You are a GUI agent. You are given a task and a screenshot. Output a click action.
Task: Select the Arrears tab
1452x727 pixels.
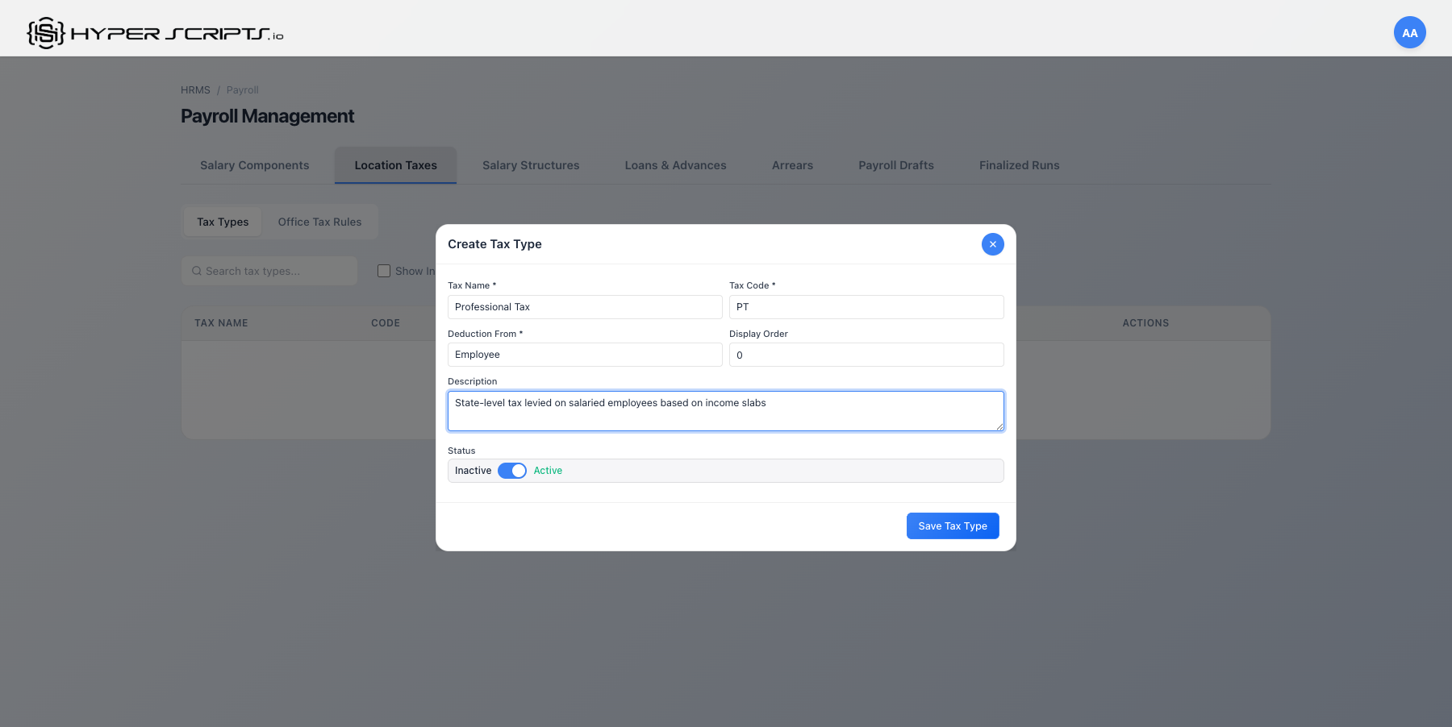coord(791,164)
